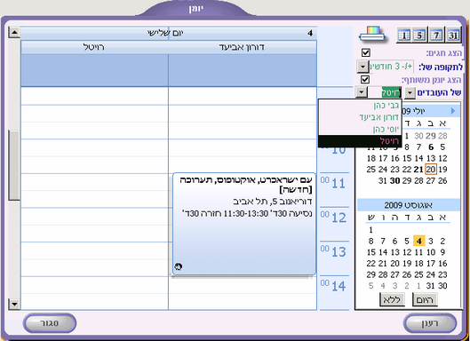
Task: Click the היום today button
Action: click(x=425, y=299)
